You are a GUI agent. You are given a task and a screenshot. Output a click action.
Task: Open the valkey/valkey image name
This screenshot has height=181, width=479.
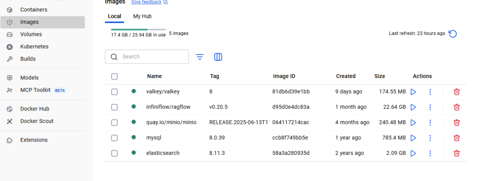[x=163, y=91]
